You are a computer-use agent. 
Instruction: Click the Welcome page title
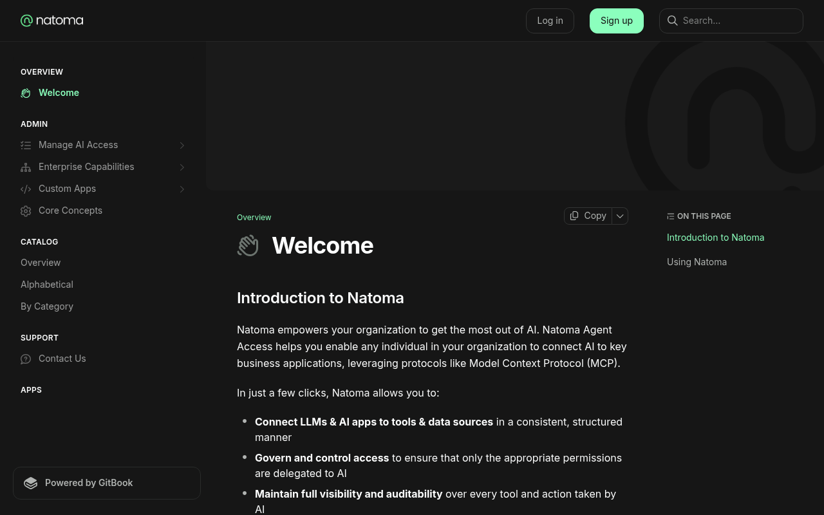click(323, 245)
